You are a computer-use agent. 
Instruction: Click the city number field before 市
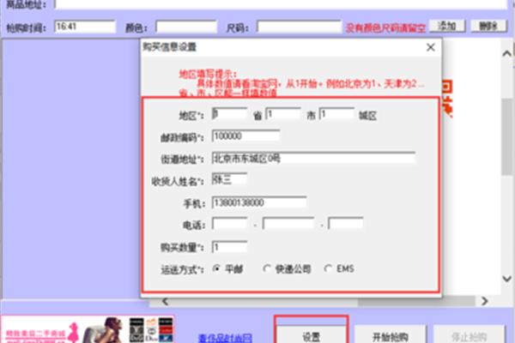point(283,114)
